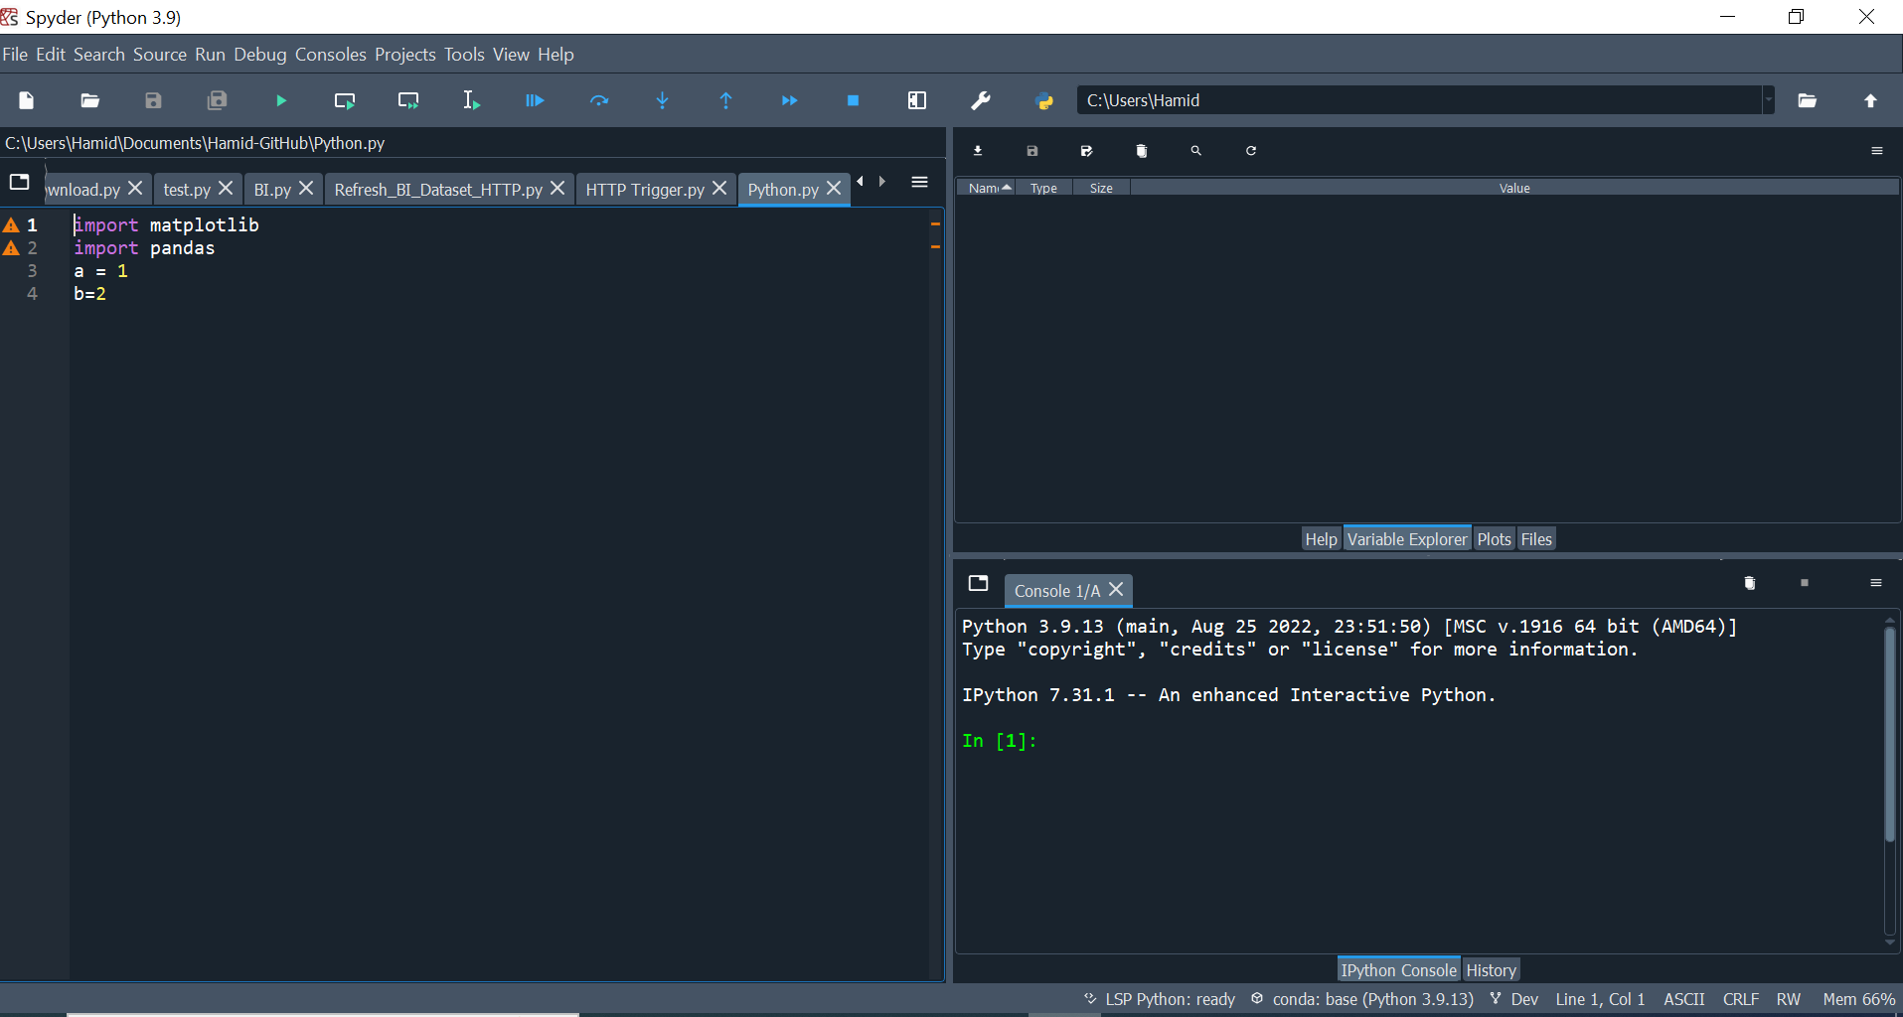
Task: Open file using the toolbar folder icon
Action: point(90,100)
